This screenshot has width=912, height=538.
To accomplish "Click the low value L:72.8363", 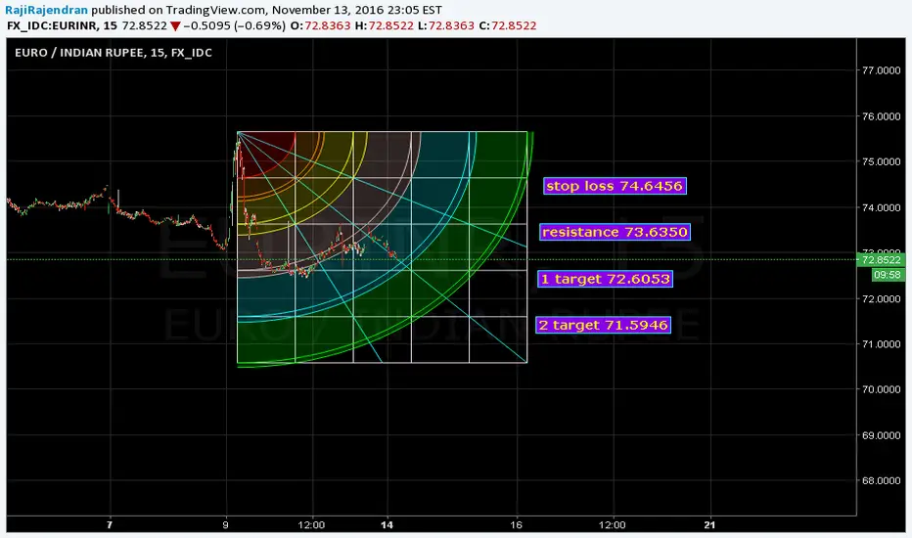I will [445, 25].
